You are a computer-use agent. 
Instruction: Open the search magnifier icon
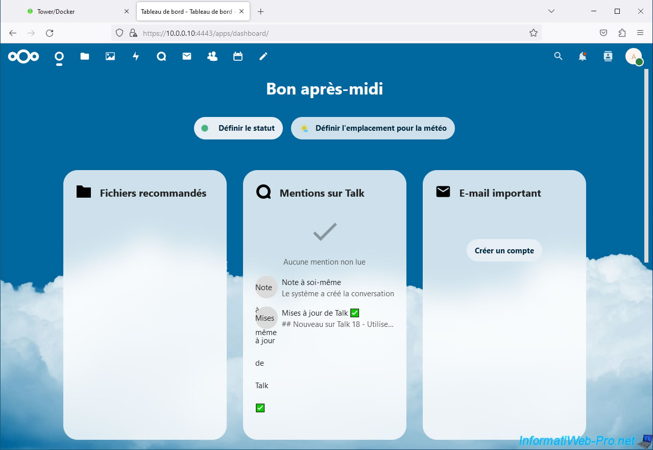[x=558, y=57]
